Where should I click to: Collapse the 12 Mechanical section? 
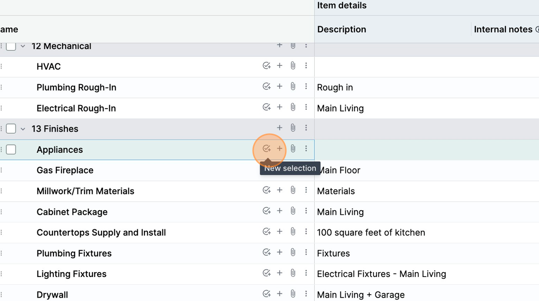click(x=22, y=46)
